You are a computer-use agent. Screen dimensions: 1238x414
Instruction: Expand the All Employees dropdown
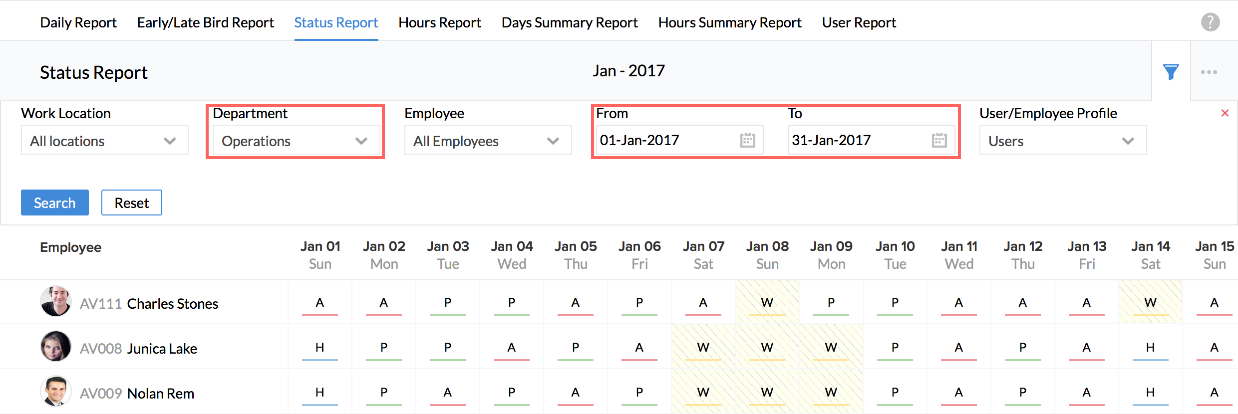pyautogui.click(x=487, y=141)
